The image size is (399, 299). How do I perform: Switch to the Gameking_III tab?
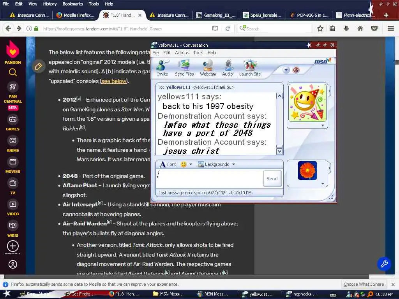pos(216,15)
